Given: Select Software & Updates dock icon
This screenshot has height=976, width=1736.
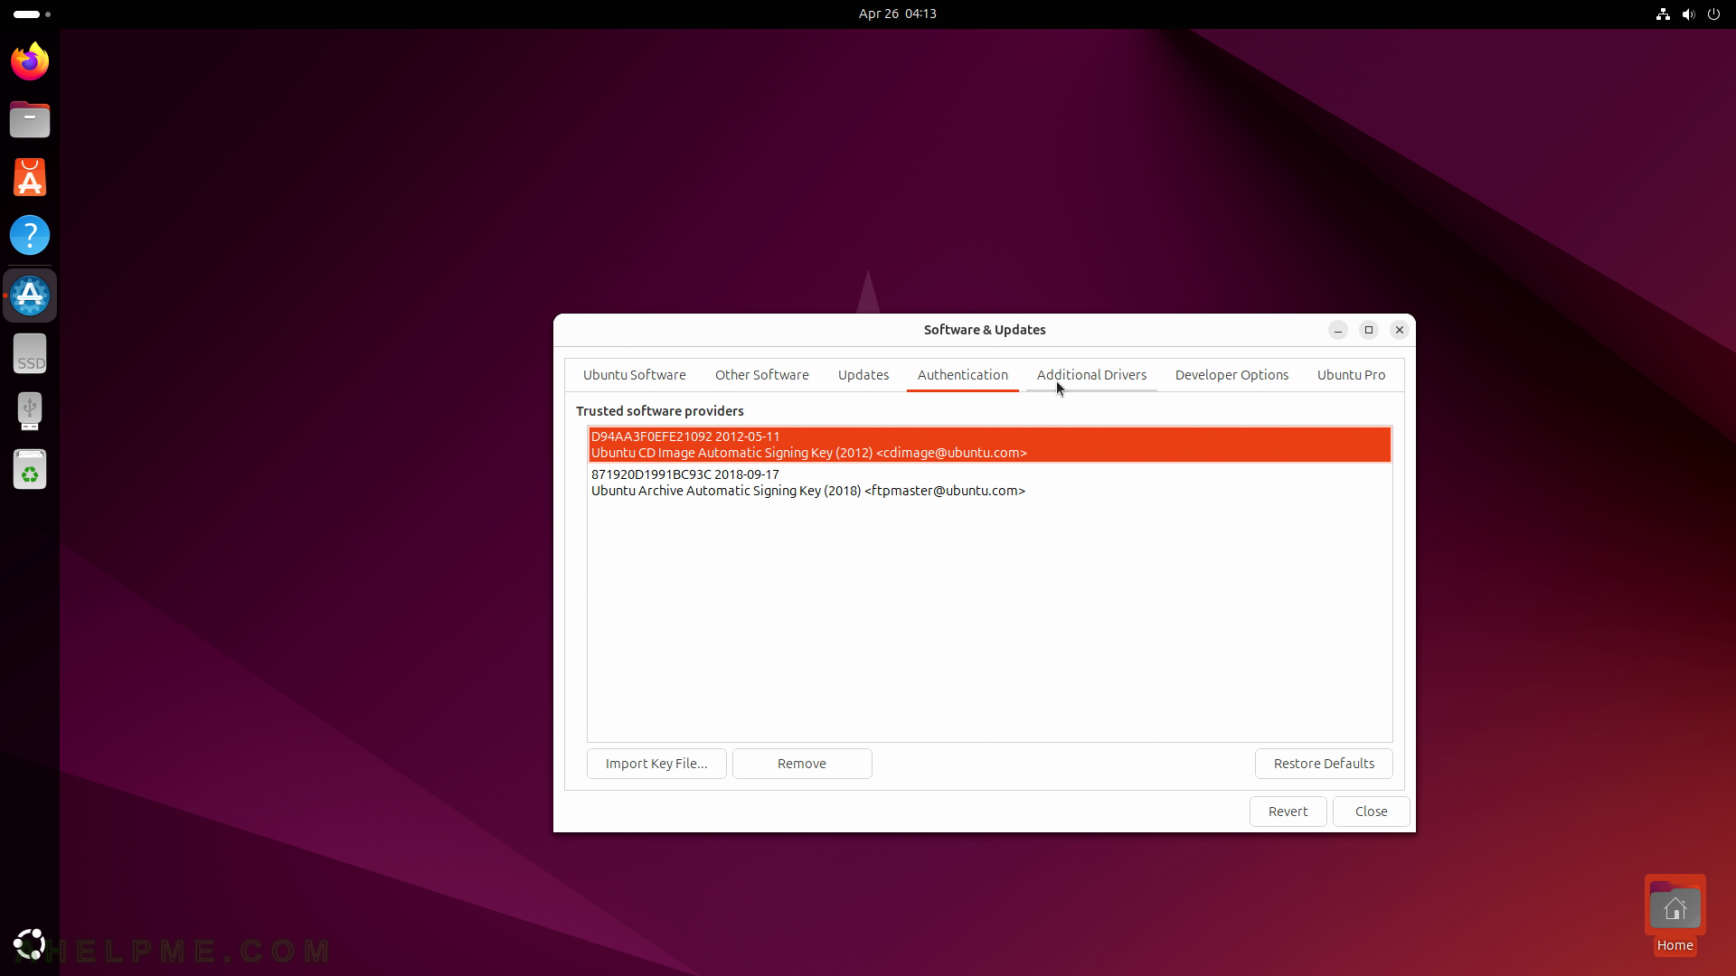Looking at the screenshot, I should pos(30,296).
